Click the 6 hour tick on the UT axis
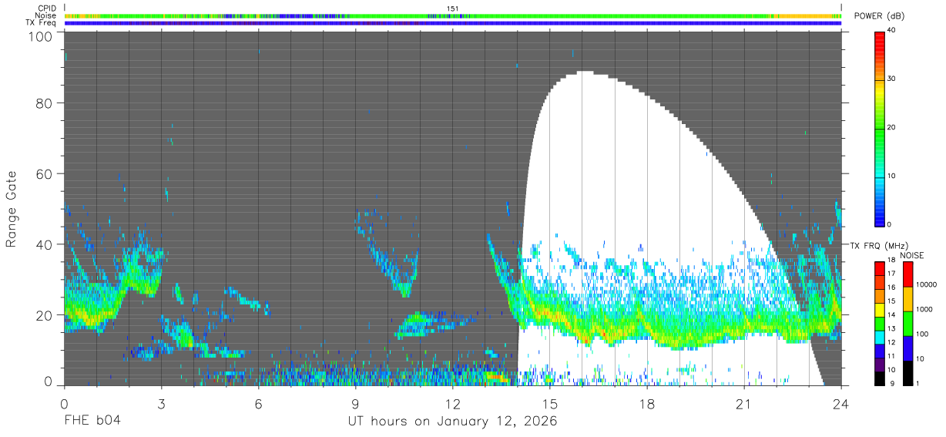946x437 pixels. pos(258,403)
